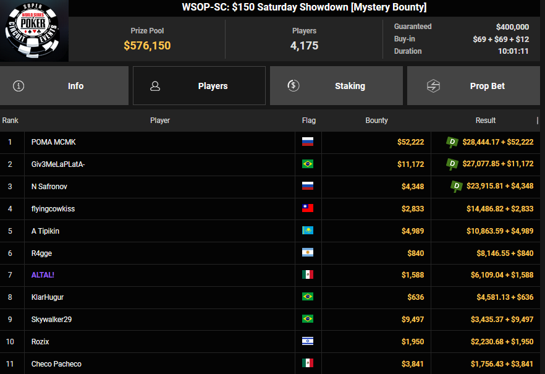The height and width of the screenshot is (374, 545).
Task: Click the Info circle icon
Action: (19, 86)
